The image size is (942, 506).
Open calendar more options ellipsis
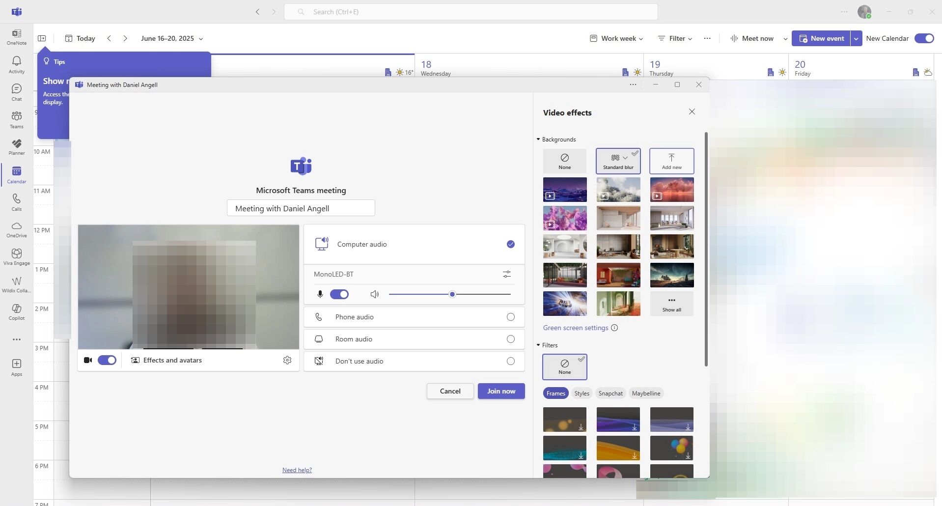coord(707,38)
